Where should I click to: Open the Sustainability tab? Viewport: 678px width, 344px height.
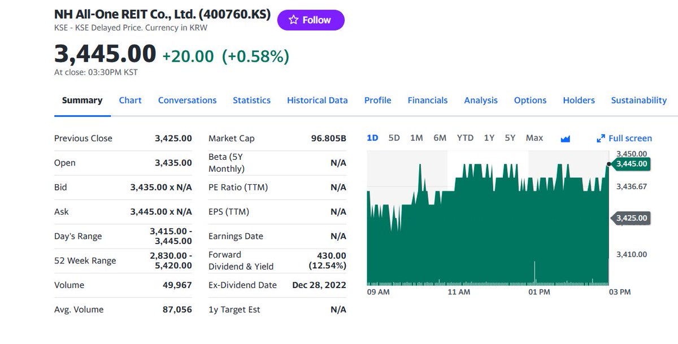click(x=639, y=100)
